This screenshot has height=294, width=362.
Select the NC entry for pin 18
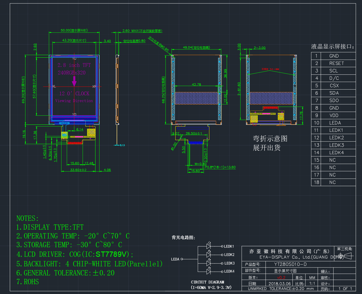tap(333, 182)
